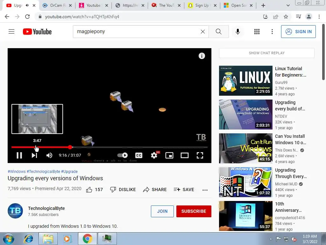Screen dimensions: 326x245
Task: Mute tab audio speaker icon
Action: (27, 5)
